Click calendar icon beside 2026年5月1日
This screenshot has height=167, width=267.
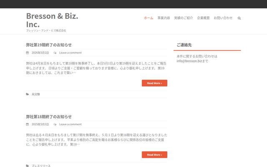28,53
